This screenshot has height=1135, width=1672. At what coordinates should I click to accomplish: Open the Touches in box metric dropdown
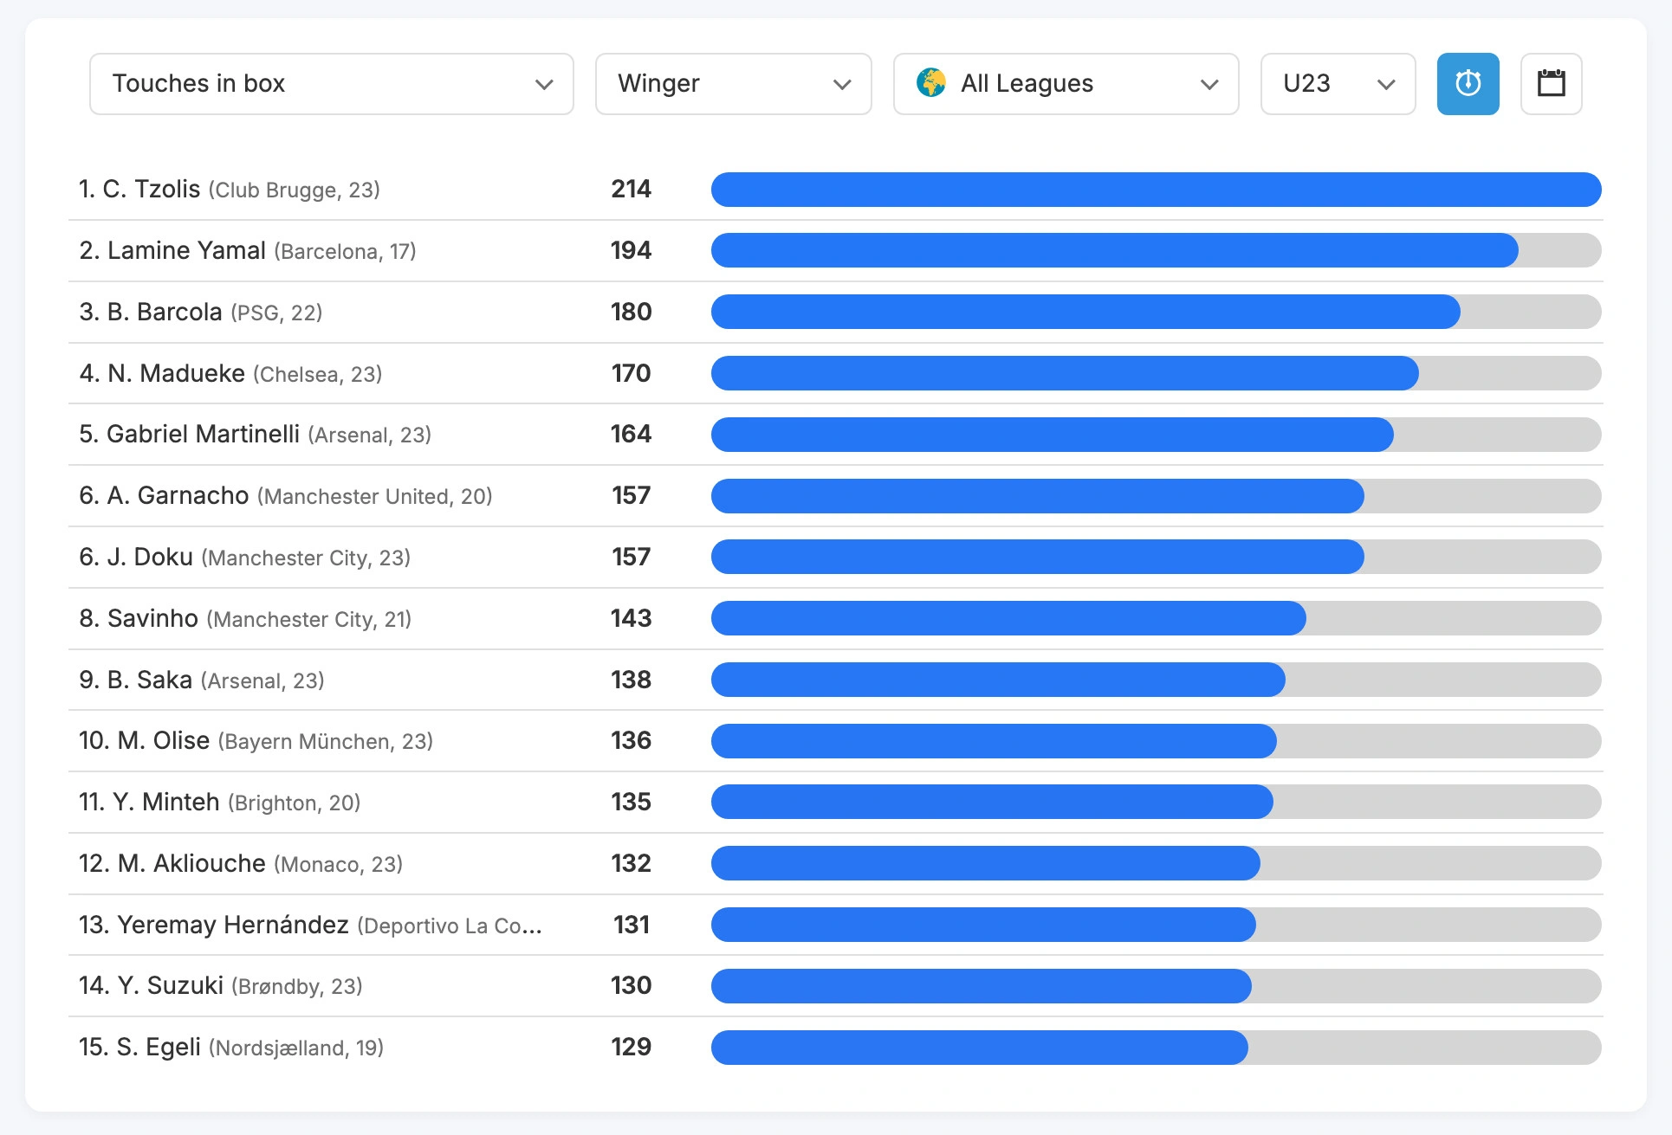pos(331,84)
